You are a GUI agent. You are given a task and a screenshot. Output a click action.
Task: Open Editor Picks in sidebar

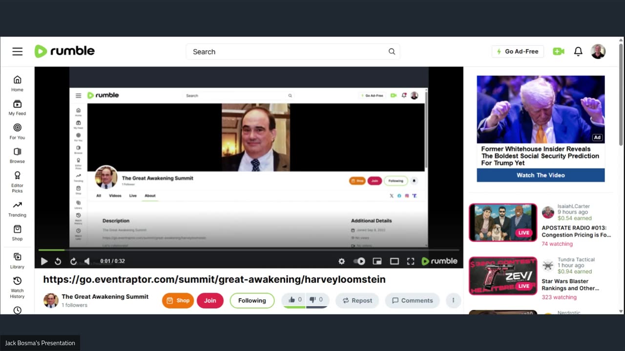pos(17,182)
